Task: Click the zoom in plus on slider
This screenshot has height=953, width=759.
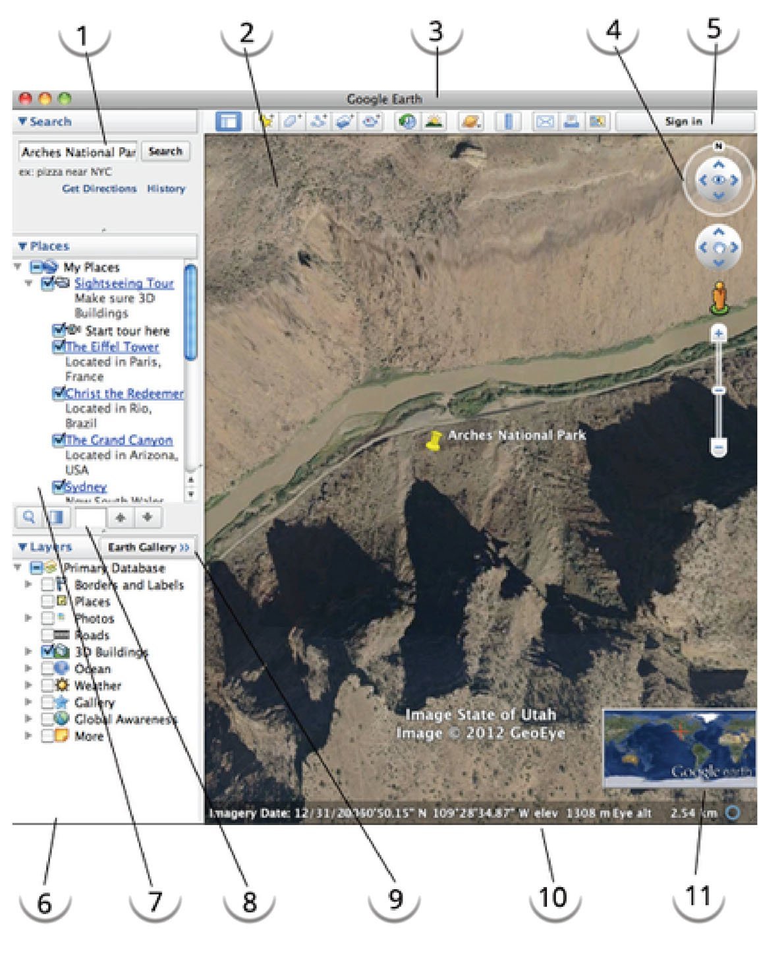Action: tap(718, 334)
